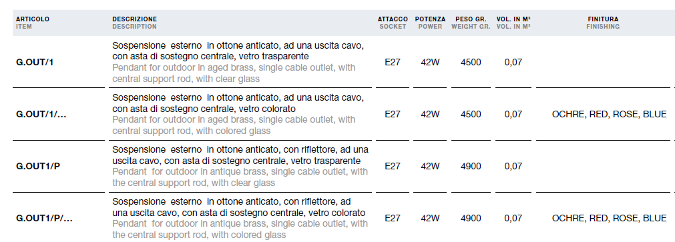Click the G.OUT/1/... description with vetro colorato
The image size is (675, 242).
click(x=238, y=115)
